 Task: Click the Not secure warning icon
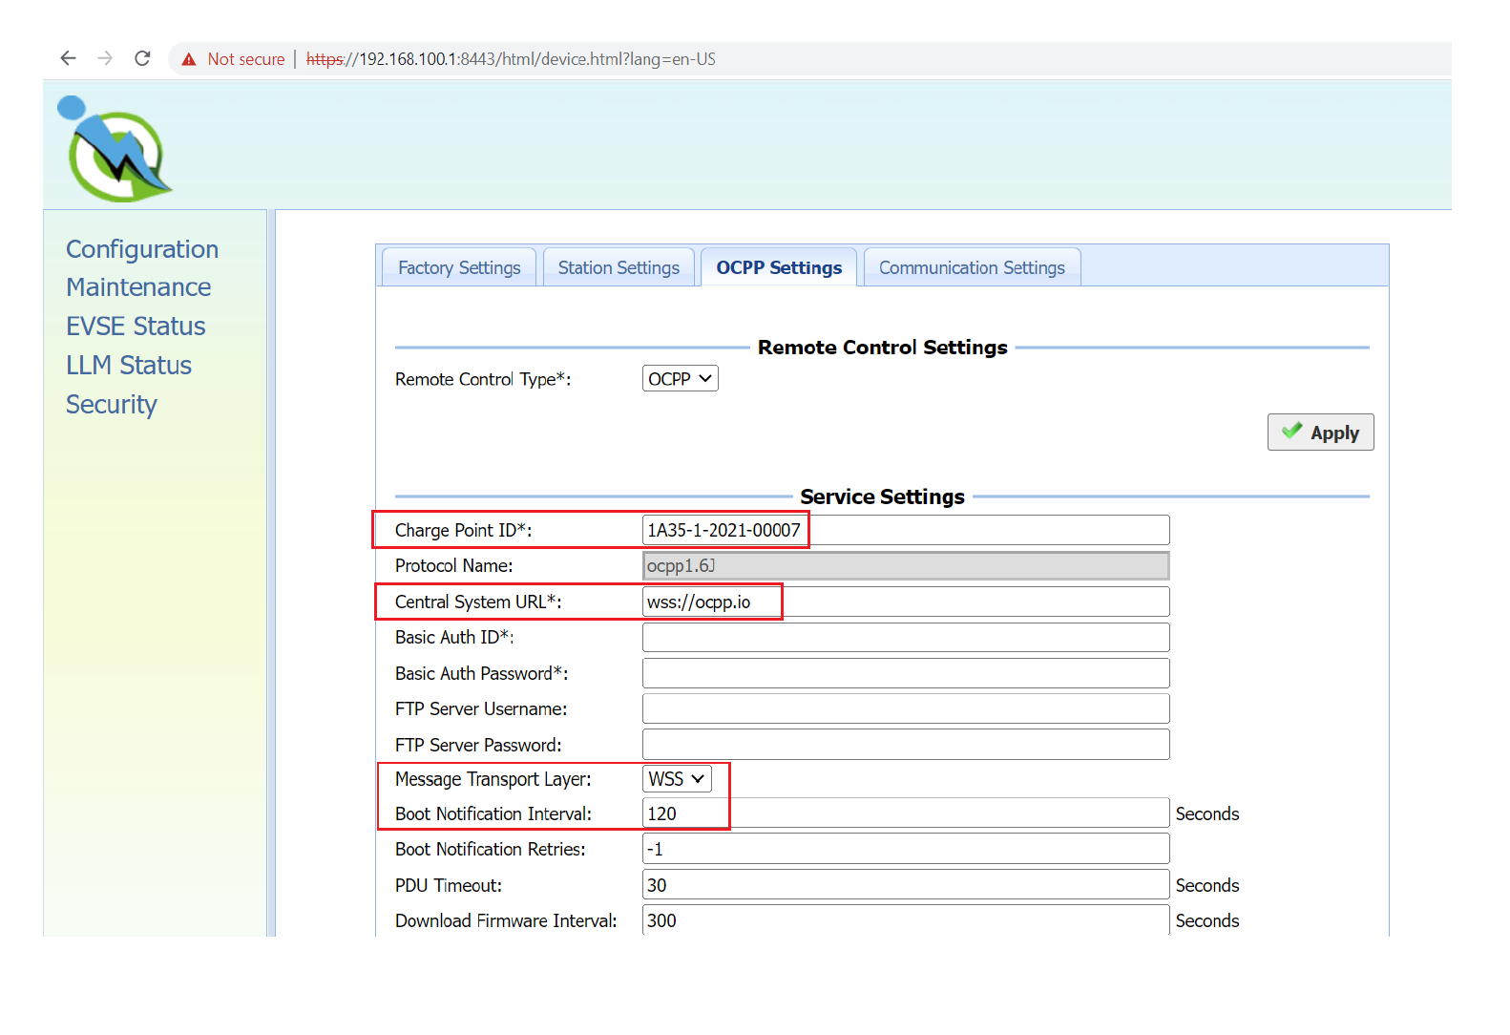[x=189, y=59]
